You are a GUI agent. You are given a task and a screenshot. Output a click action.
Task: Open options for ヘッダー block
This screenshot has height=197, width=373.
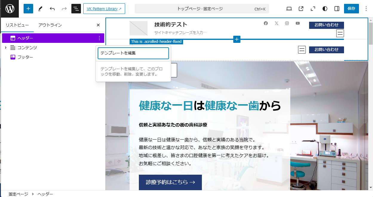pos(99,38)
